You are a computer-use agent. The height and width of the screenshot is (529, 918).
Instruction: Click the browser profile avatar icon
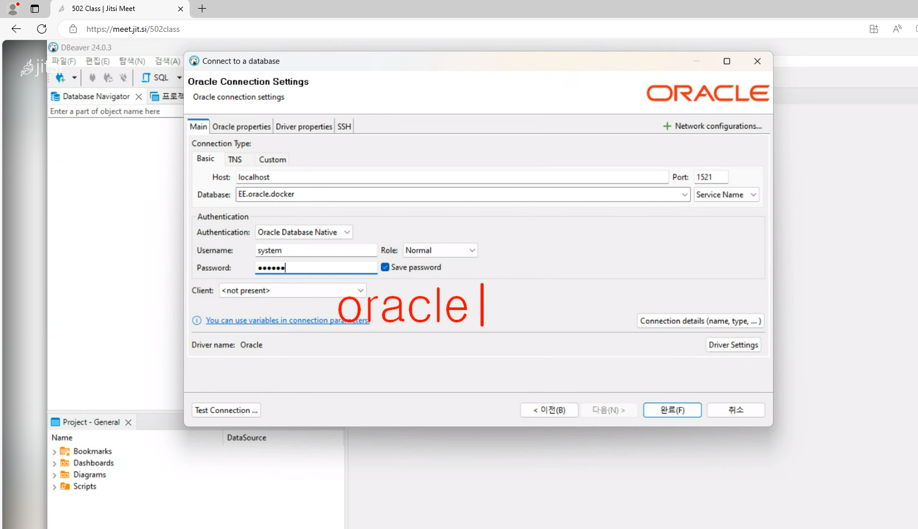pos(13,9)
